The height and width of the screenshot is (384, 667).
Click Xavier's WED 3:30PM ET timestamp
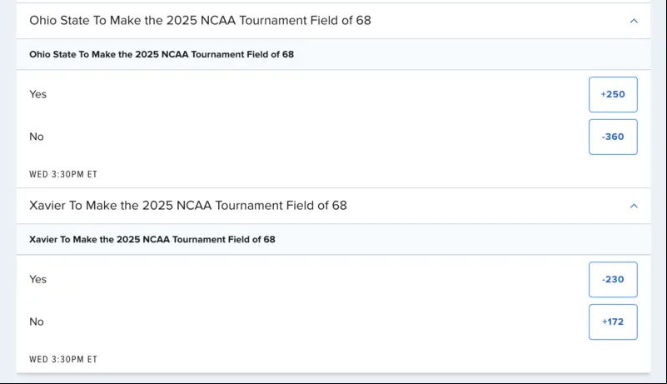63,360
